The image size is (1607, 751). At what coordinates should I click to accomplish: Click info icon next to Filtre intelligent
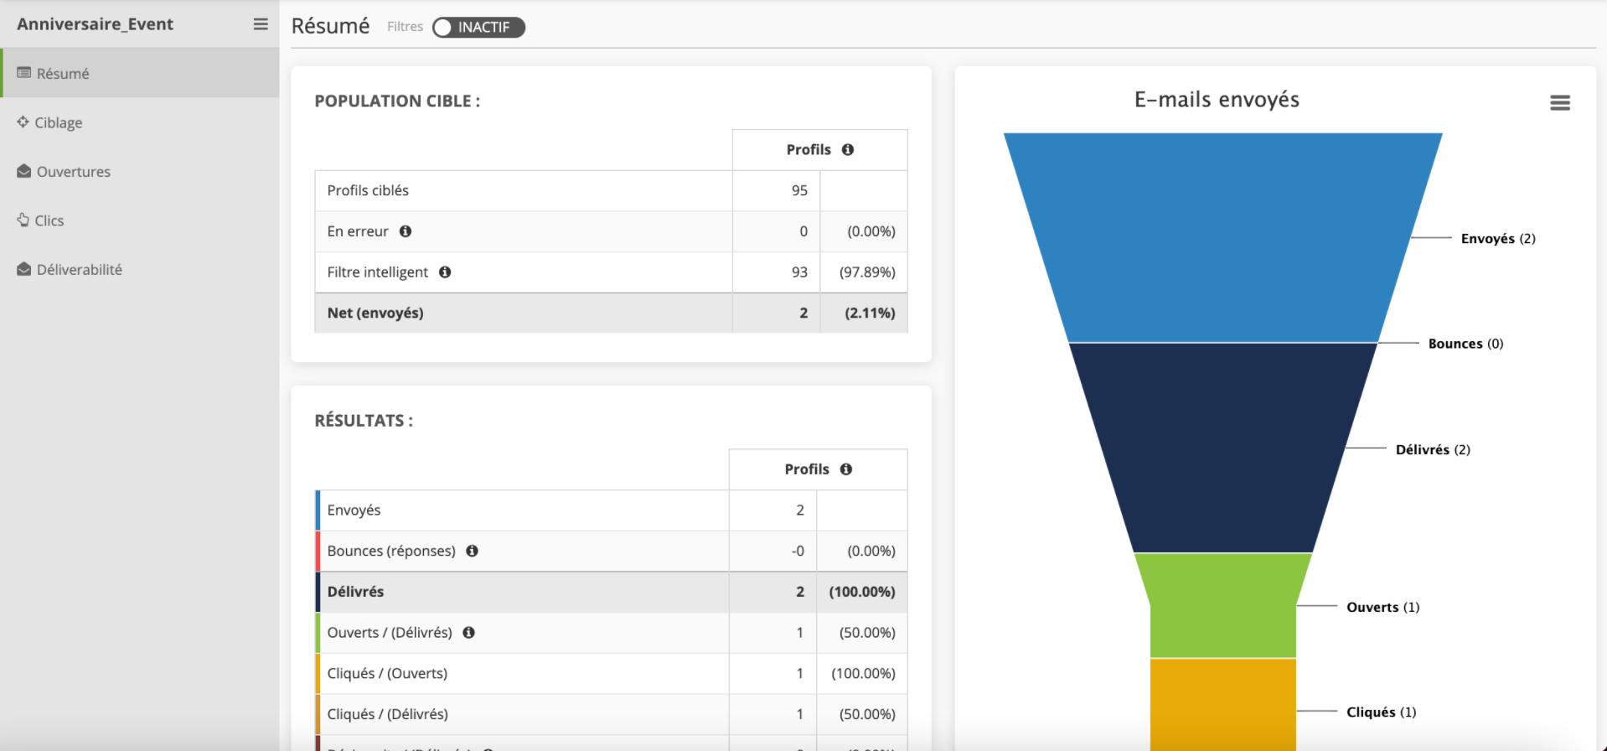click(445, 272)
